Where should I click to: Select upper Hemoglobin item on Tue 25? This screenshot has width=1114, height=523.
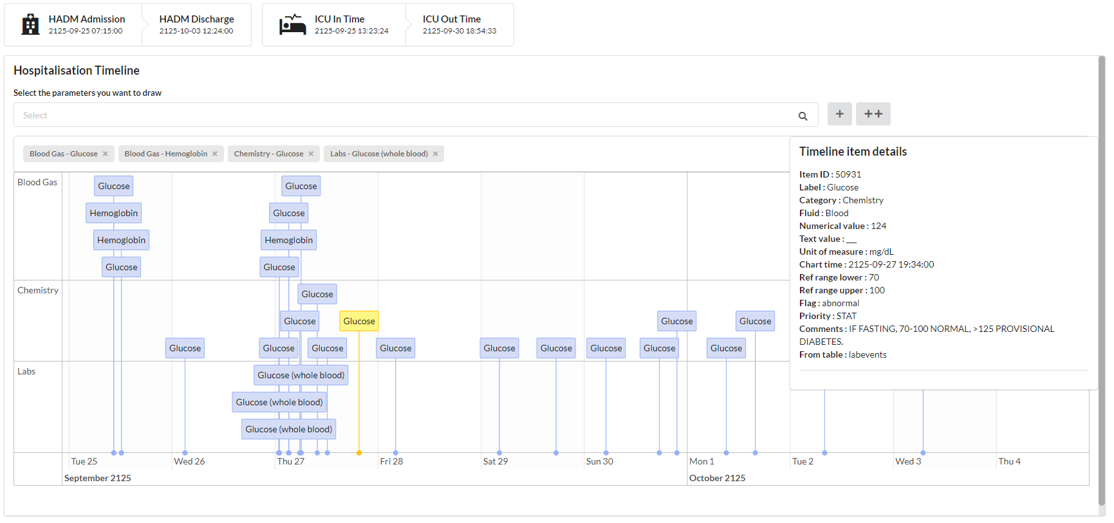[x=114, y=213]
